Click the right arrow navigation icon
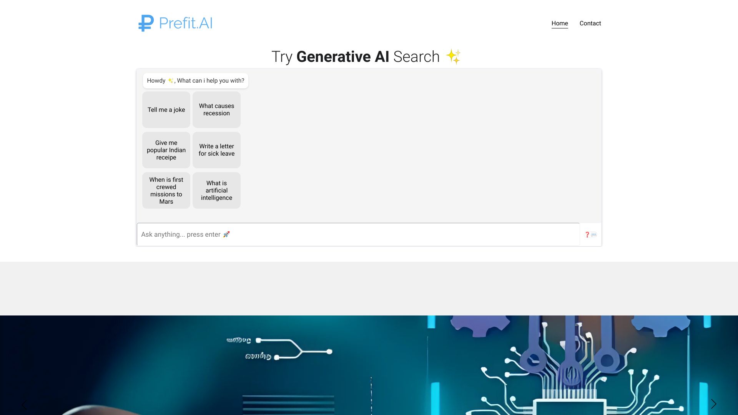Screen dimensions: 738x415 coord(714,404)
